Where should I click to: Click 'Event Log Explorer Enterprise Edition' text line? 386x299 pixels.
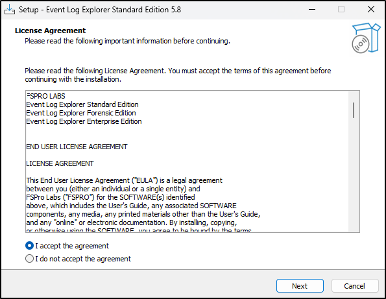[84, 121]
